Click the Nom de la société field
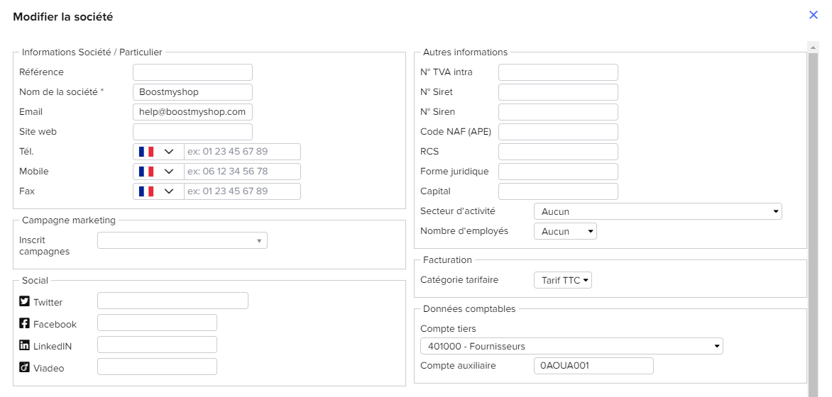The image size is (832, 397). coord(192,92)
